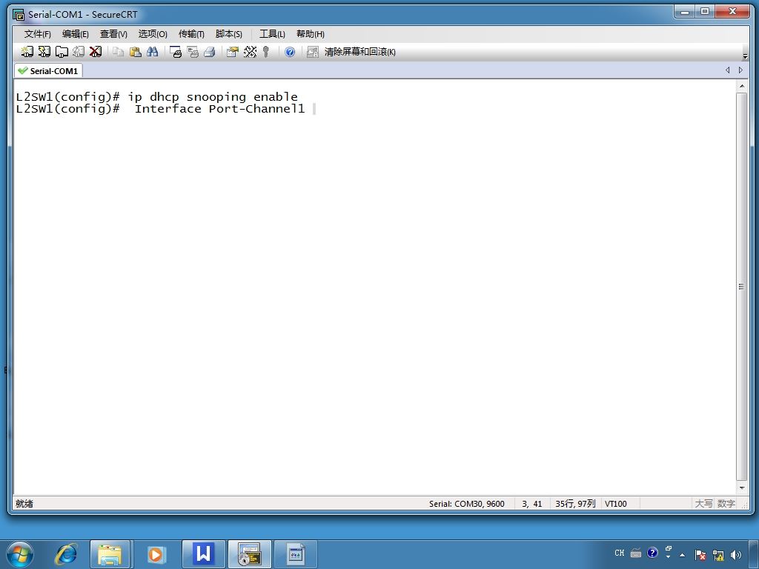Click the language bar restore icon
This screenshot has width=759, height=569.
click(669, 549)
